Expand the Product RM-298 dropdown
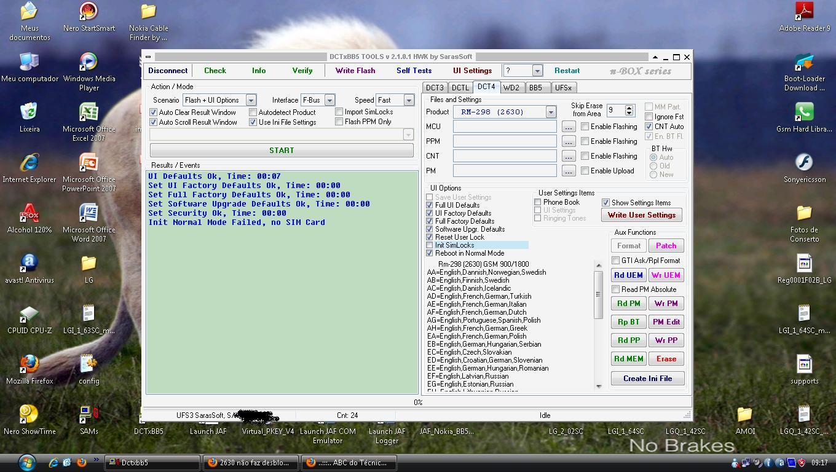 tap(551, 112)
